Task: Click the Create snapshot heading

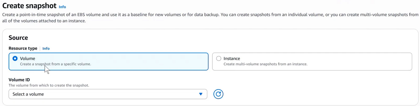Action: tap(29, 6)
